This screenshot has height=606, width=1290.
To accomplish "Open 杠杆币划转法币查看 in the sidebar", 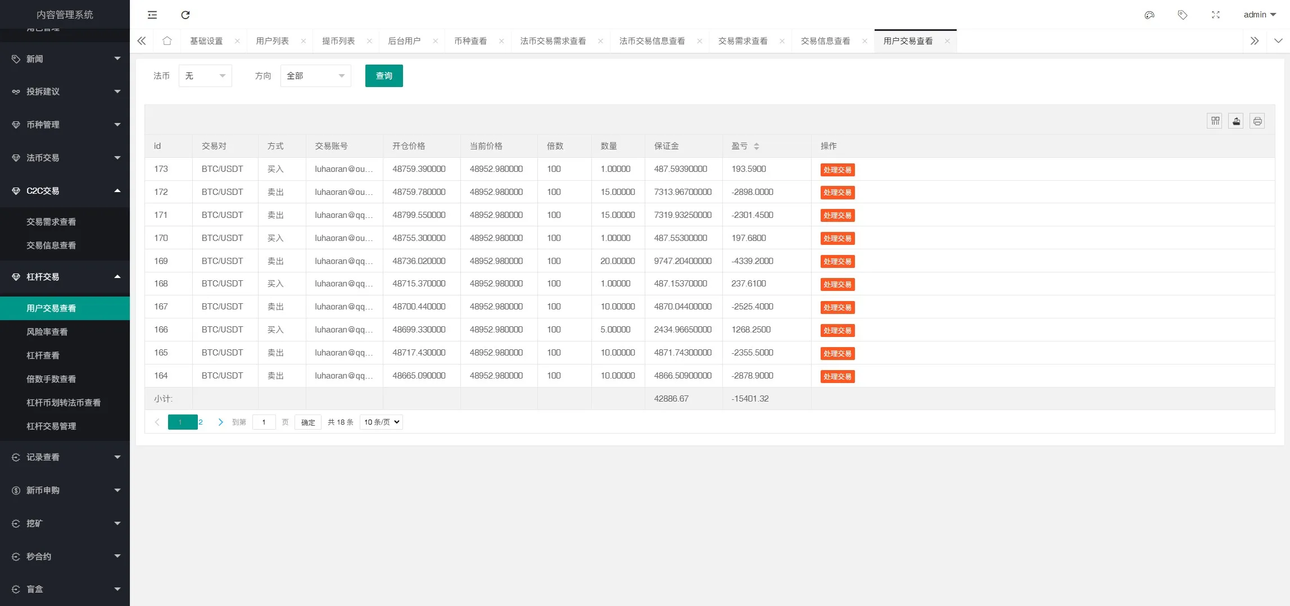I will [65, 403].
